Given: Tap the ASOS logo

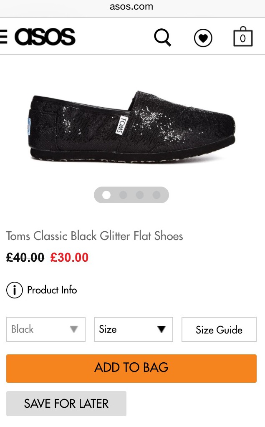Looking at the screenshot, I should pos(45,37).
